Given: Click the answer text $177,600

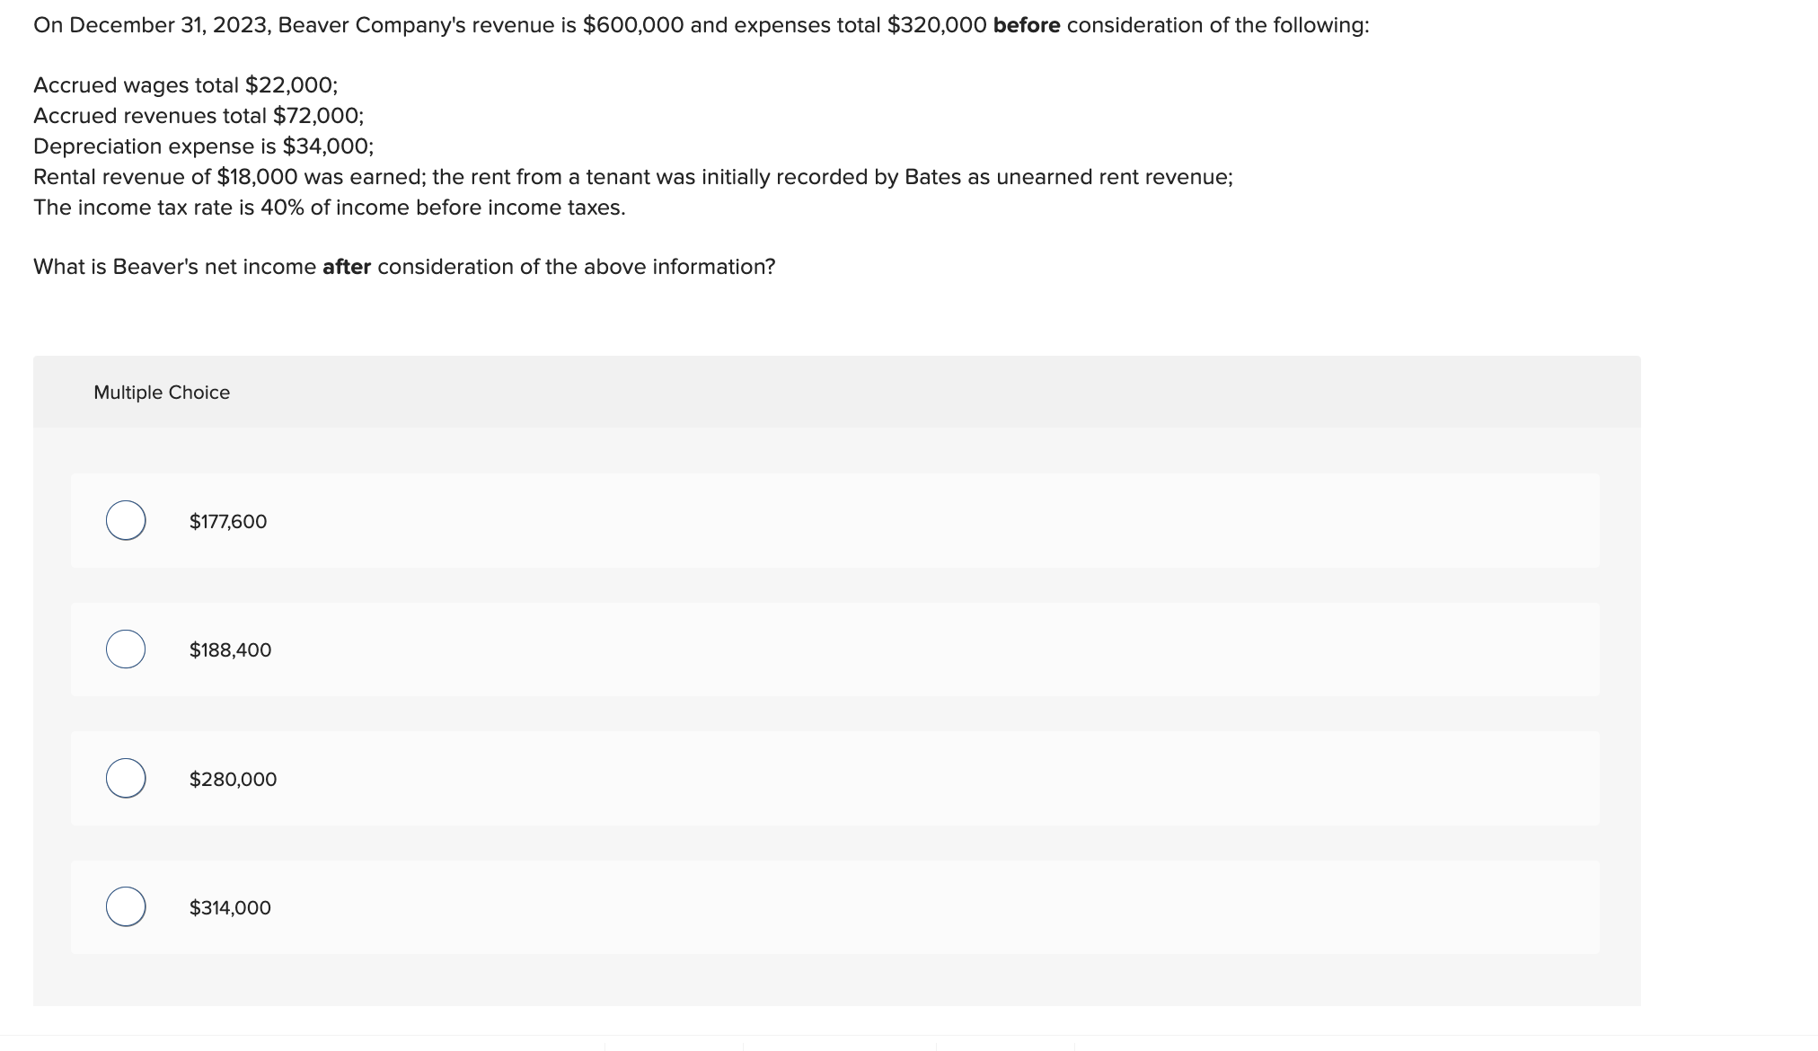Looking at the screenshot, I should click(227, 520).
